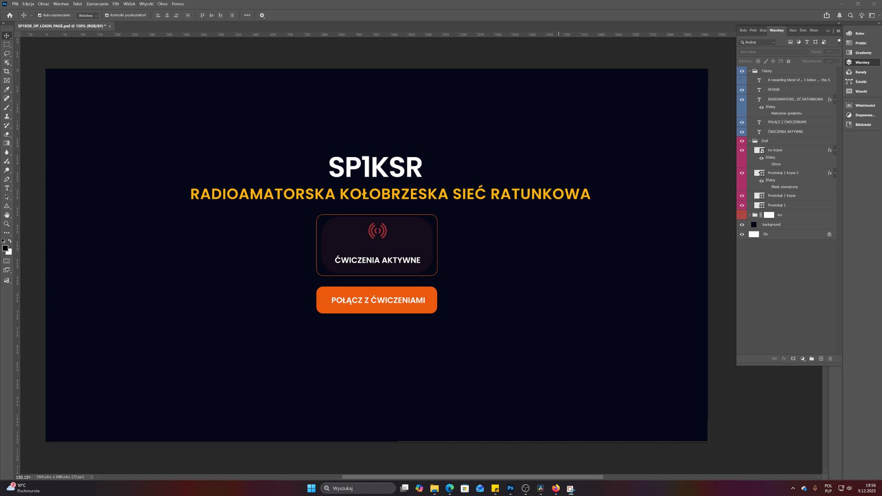
Task: Toggle the Auto-zaznaczanie checkbox
Action: [x=40, y=15]
